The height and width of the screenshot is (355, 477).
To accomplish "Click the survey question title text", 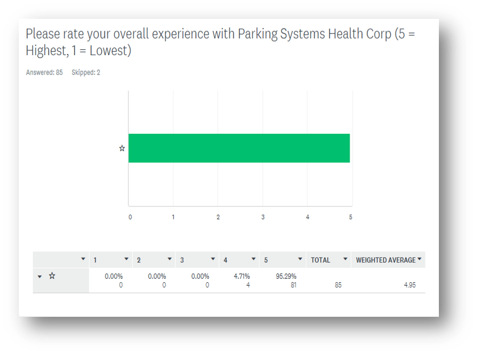I will [x=220, y=42].
